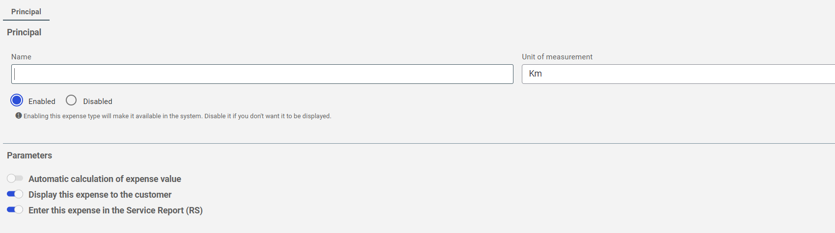Viewport: 835px width, 233px height.
Task: Open the Unit of measurement dropdown
Action: click(678, 74)
